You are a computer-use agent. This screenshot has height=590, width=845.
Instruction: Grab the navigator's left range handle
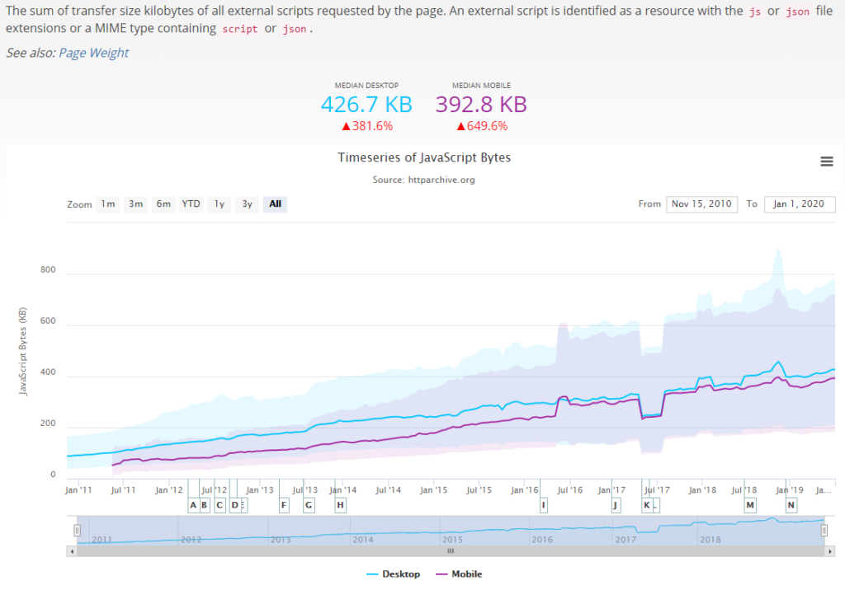pos(77,531)
